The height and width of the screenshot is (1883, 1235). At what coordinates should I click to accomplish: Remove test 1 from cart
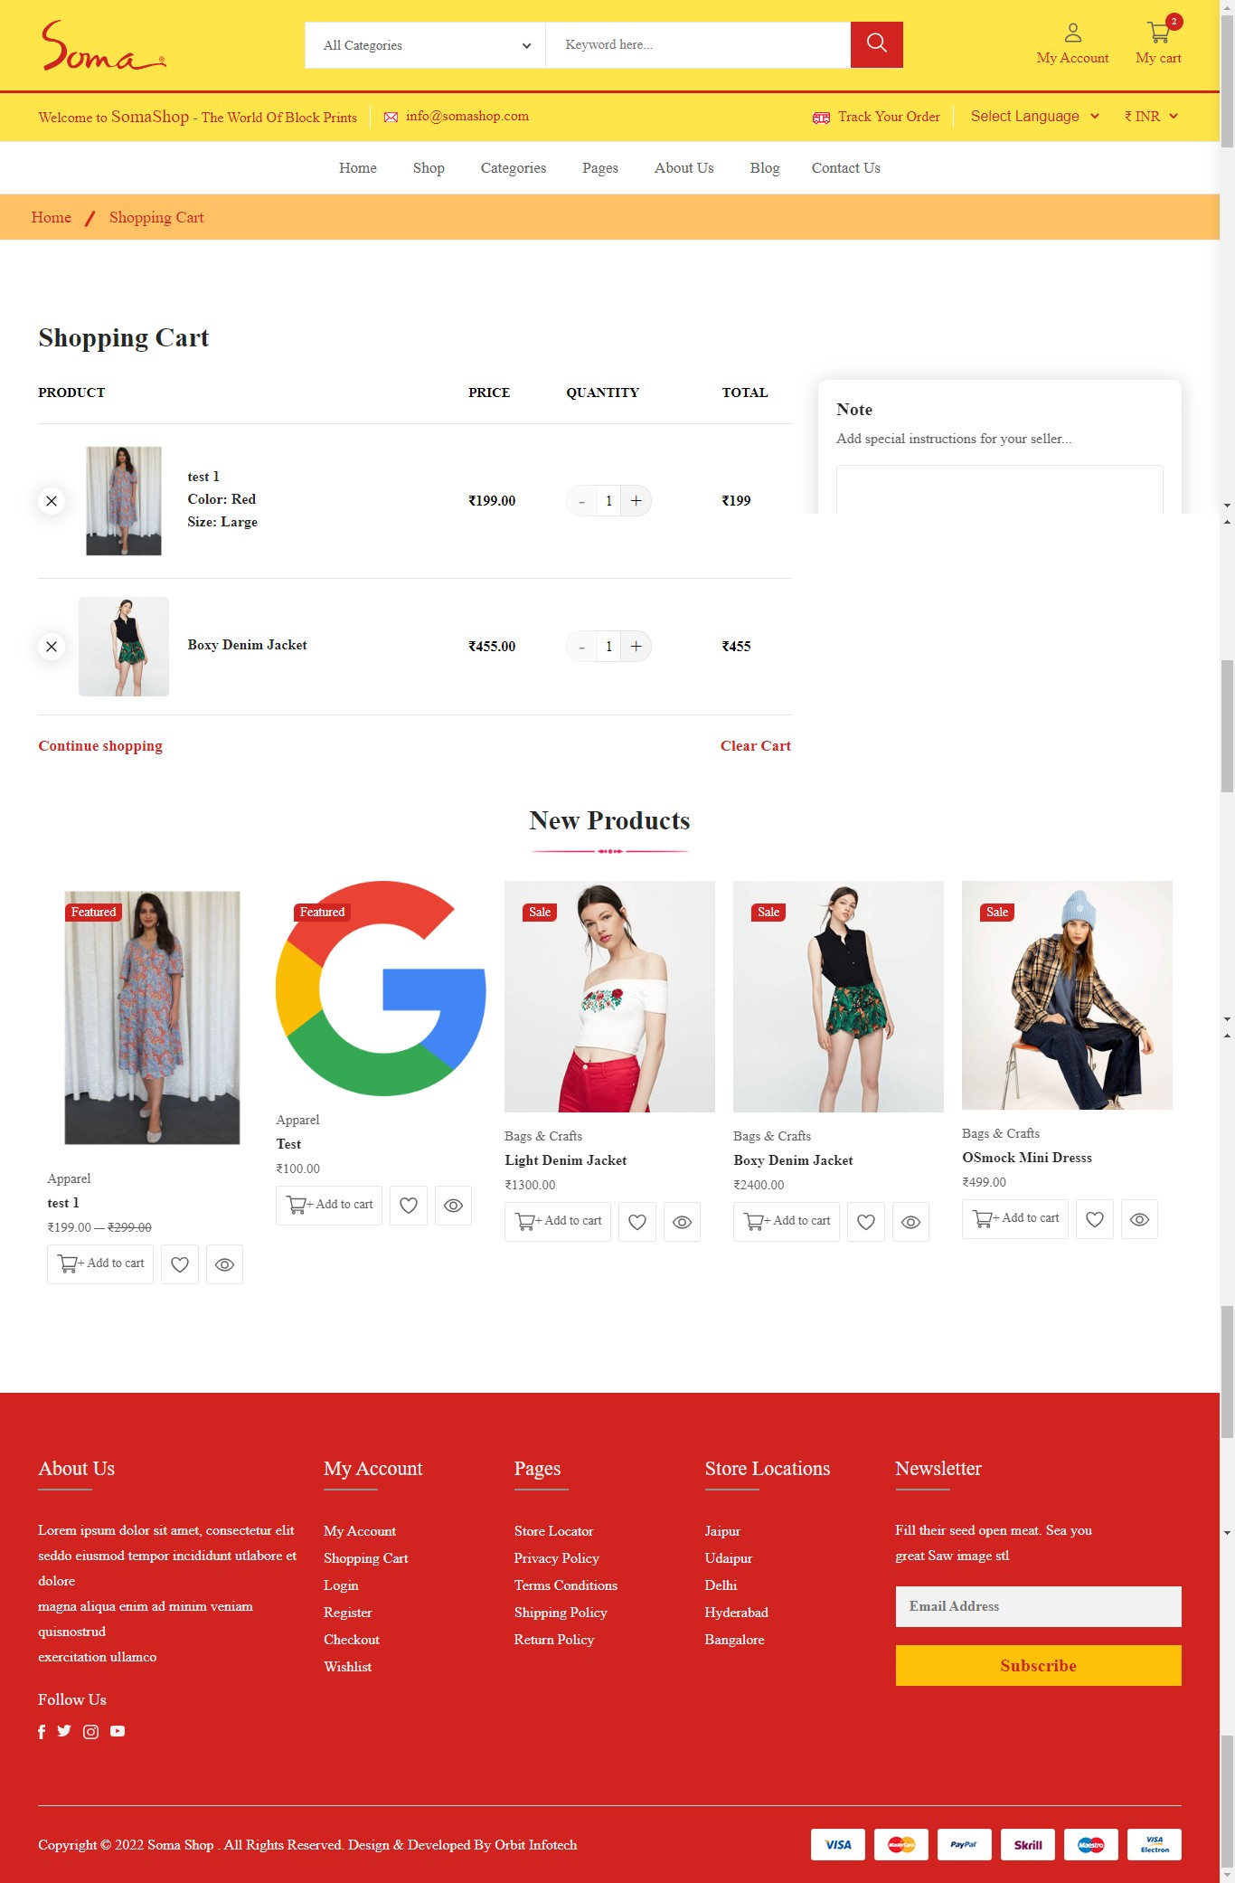[x=52, y=501]
